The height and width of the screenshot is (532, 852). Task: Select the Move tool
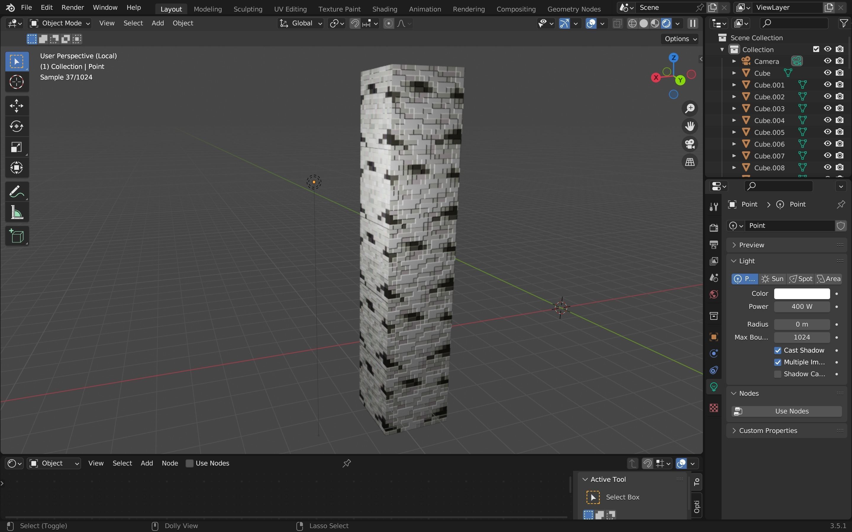(x=17, y=106)
